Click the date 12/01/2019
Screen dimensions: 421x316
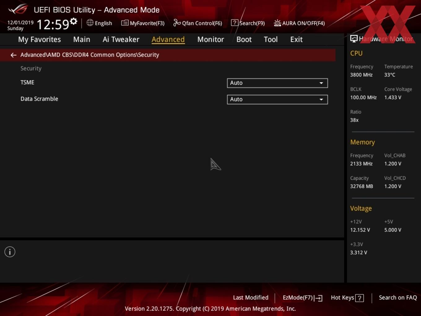click(x=20, y=23)
